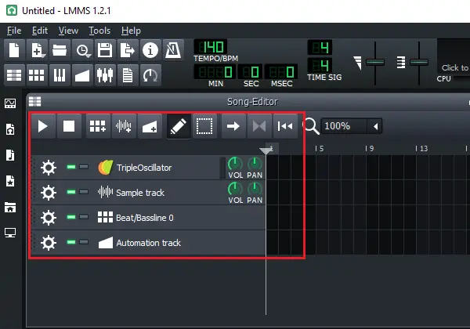Open Beat/Bassline 0 track gear menu
The height and width of the screenshot is (329, 470).
49,218
